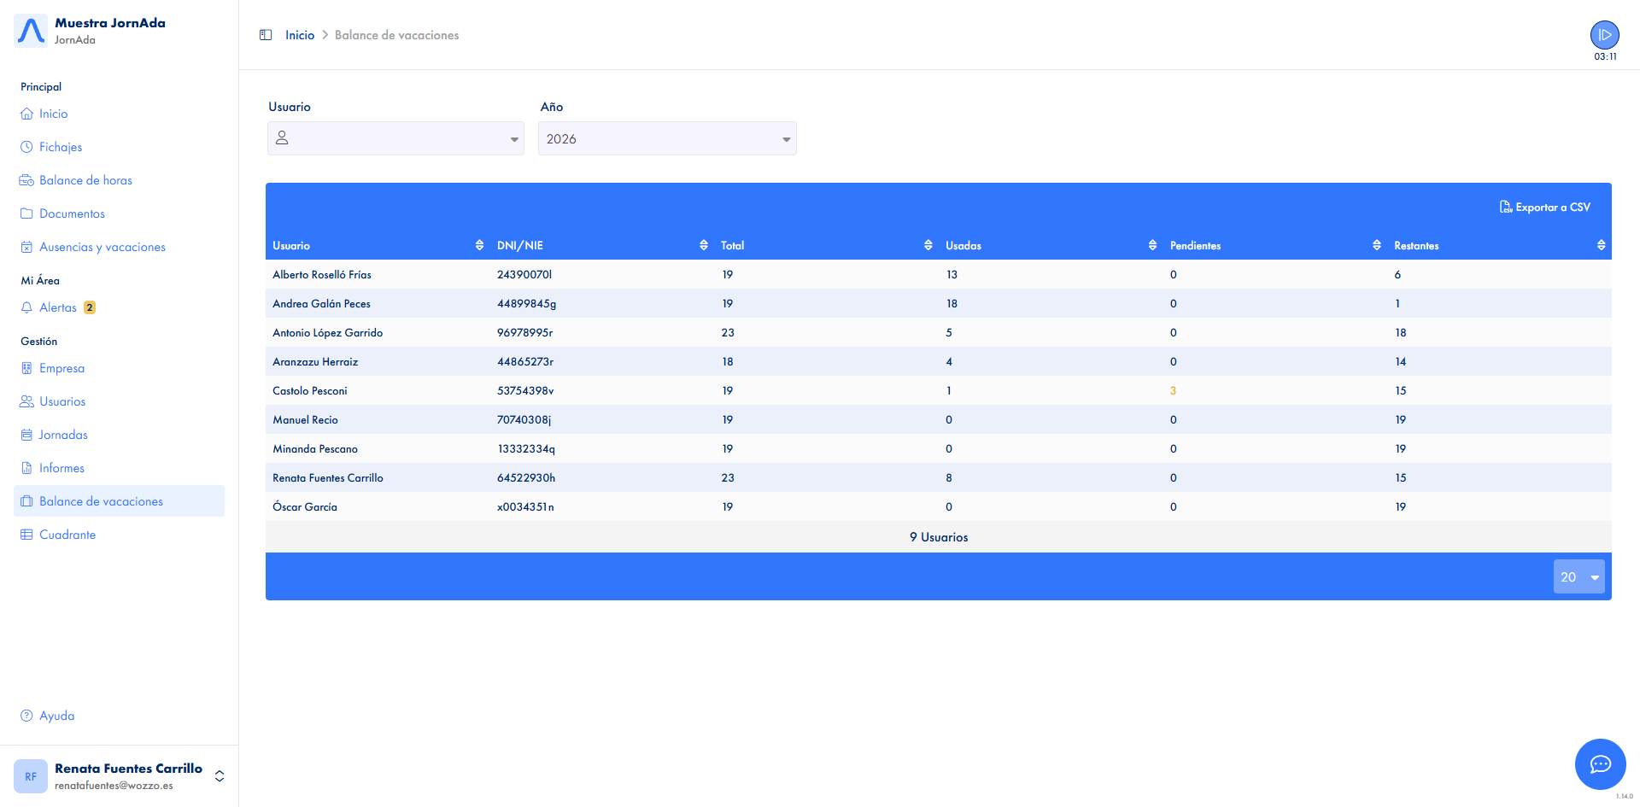Click the renatafuentes@wozzo.es email text

(x=114, y=786)
